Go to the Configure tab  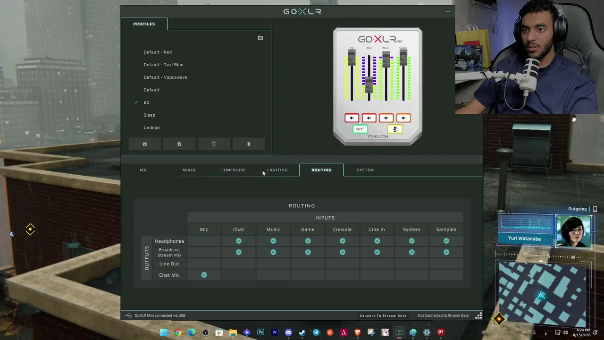pos(234,170)
